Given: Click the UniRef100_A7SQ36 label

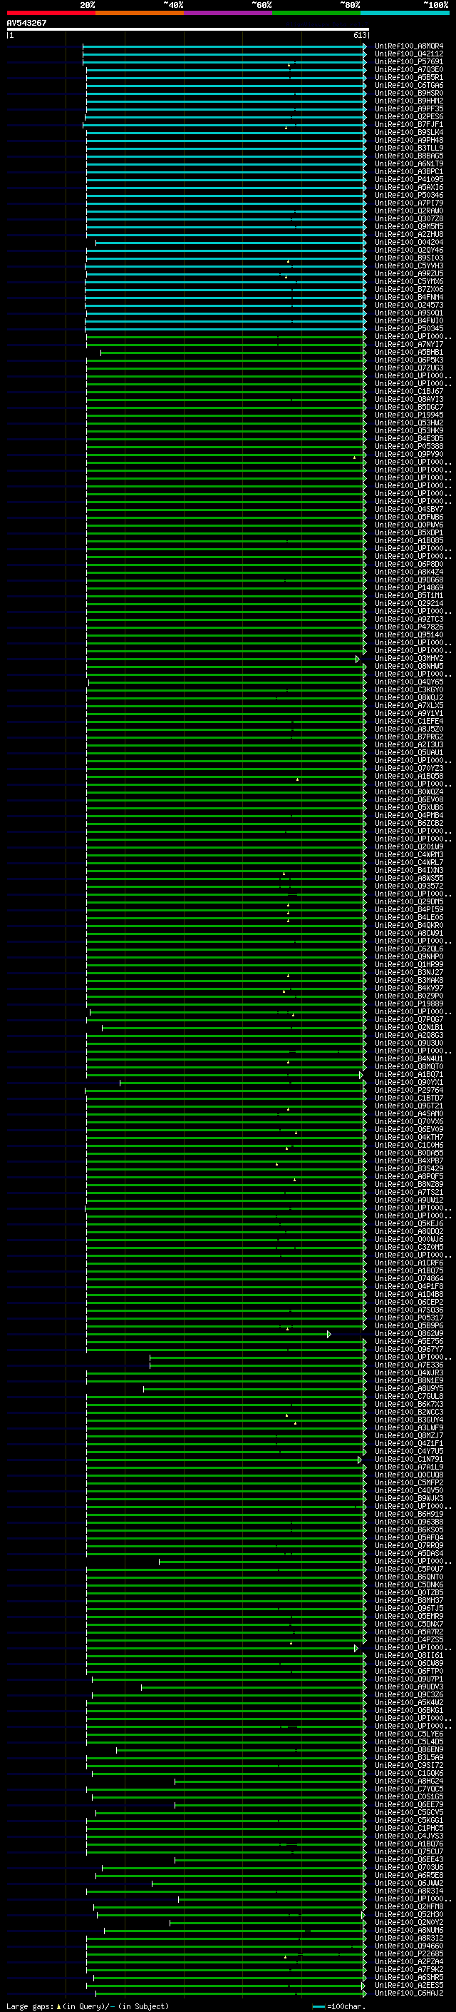Looking at the screenshot, I should (408, 1310).
